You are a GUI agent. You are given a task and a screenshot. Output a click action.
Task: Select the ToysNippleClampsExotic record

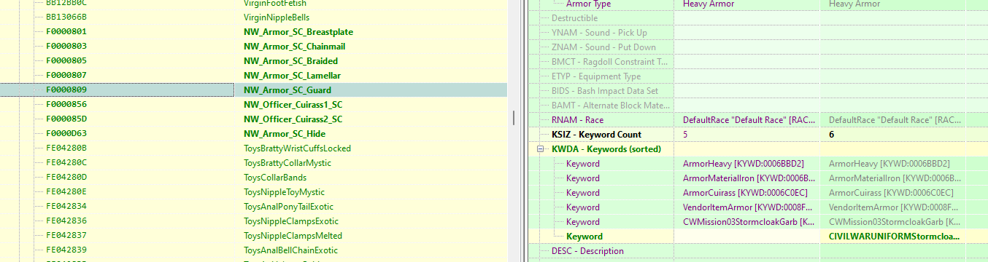pos(291,221)
